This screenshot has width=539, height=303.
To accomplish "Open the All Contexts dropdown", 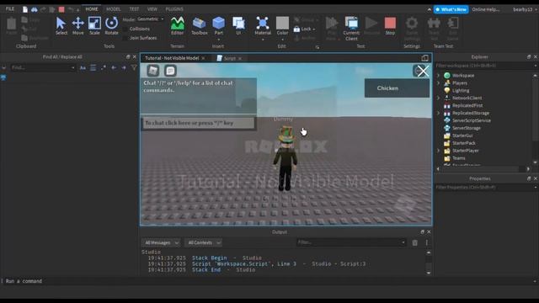I will [203, 243].
